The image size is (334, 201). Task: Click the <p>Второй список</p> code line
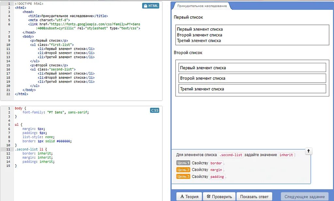[49, 65]
